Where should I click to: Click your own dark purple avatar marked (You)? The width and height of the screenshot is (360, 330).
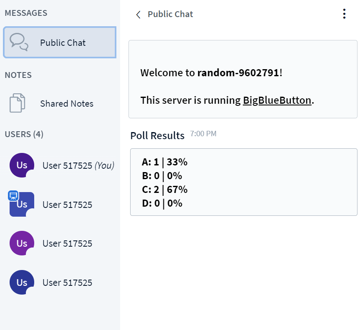tap(22, 165)
